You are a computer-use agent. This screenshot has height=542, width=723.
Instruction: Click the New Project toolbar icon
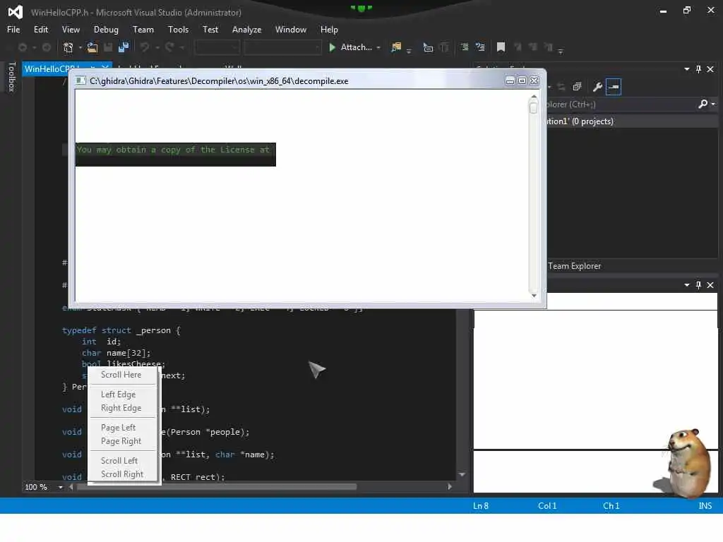tap(68, 47)
